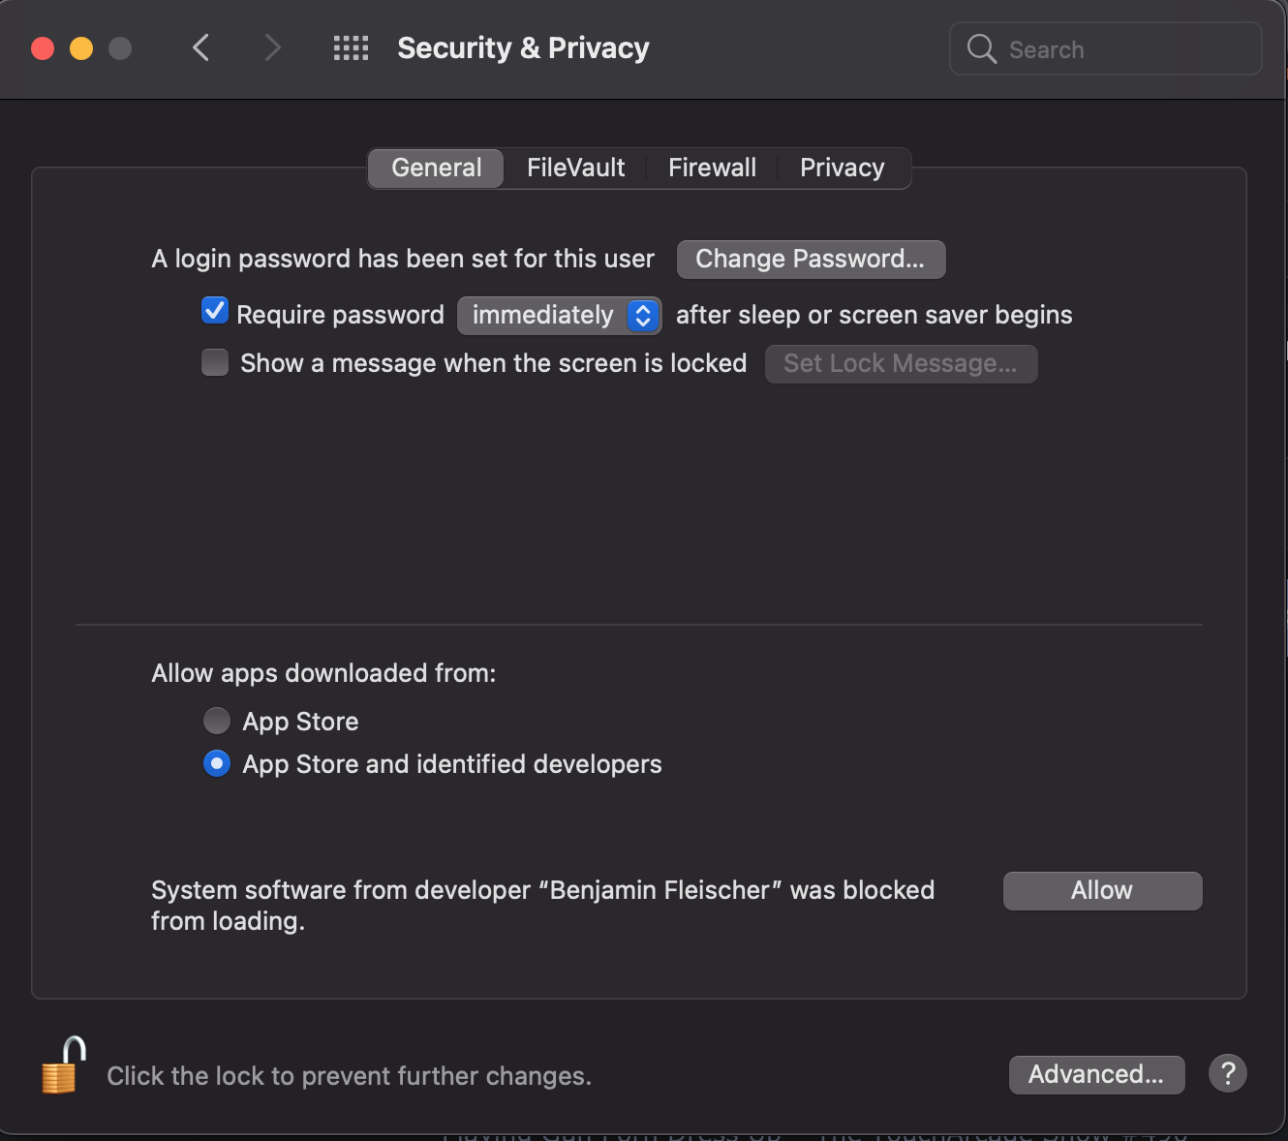Go back with the left chevron
This screenshot has height=1141, width=1288.
[x=201, y=48]
